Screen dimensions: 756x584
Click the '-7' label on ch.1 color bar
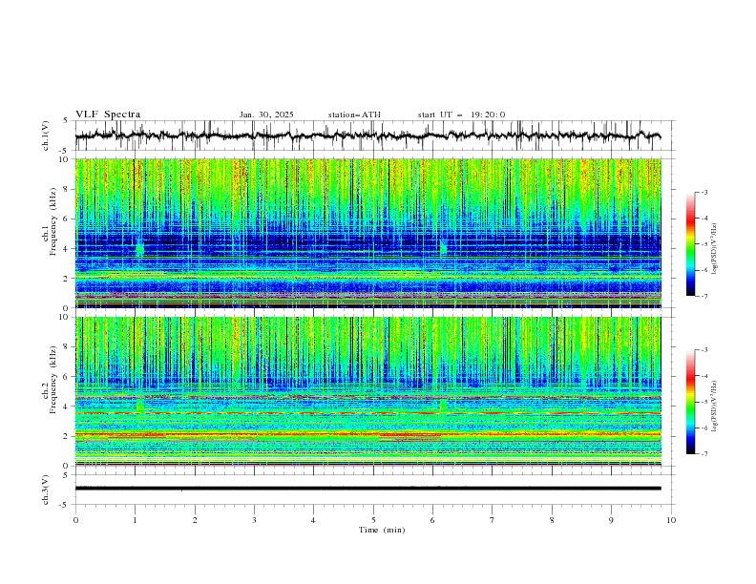pos(704,296)
